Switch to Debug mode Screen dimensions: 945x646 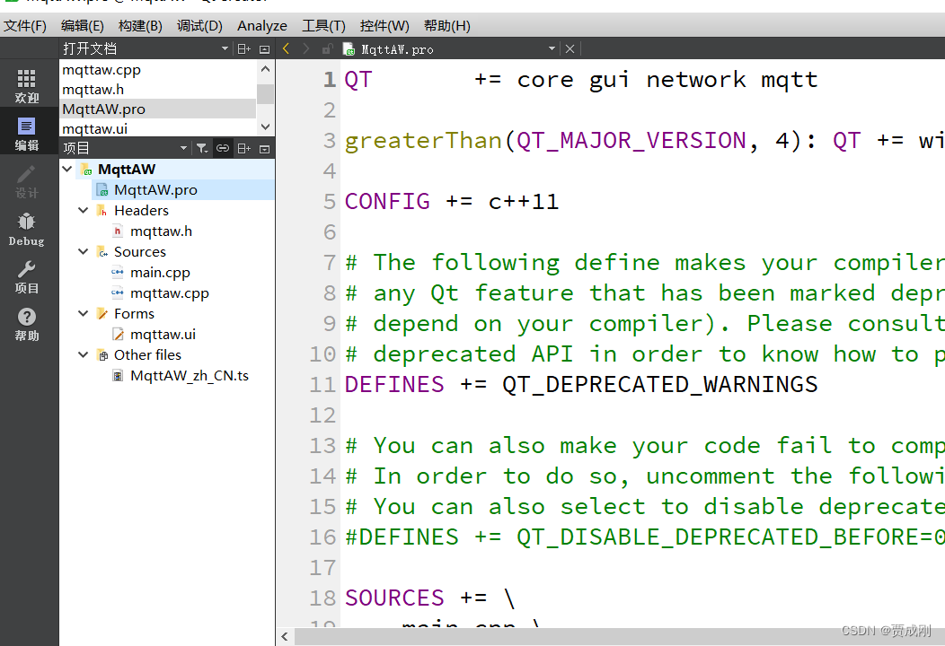tap(27, 229)
